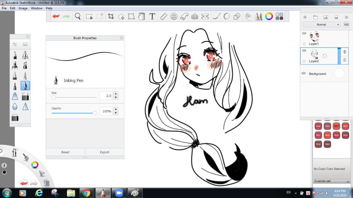Click the green Redo arrow in top toolbar
This screenshot has width=353, height=198.
coord(67,16)
